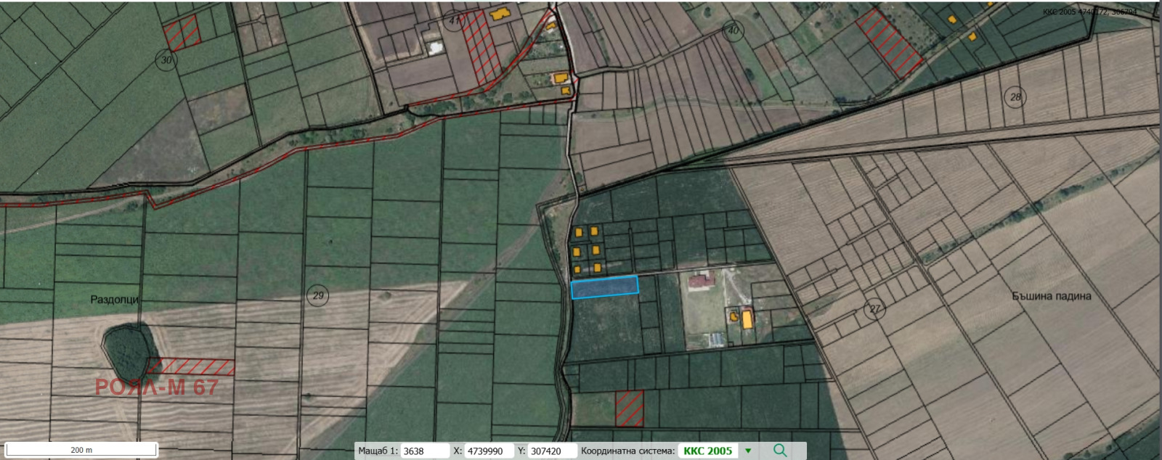The image size is (1162, 460).
Task: Click the large orange building near circled 27
Action: (747, 319)
